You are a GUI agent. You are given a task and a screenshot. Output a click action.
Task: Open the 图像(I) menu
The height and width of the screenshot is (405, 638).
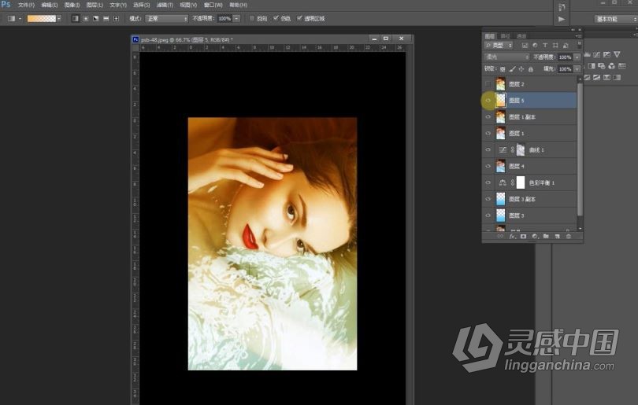point(72,5)
